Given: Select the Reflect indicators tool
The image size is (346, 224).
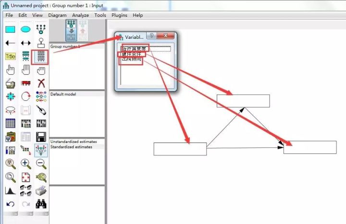Looking at the screenshot, I should [x=41, y=96].
